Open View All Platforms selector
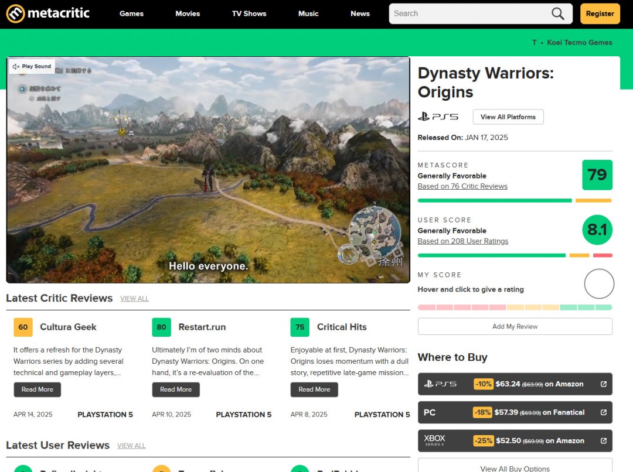 [x=508, y=117]
